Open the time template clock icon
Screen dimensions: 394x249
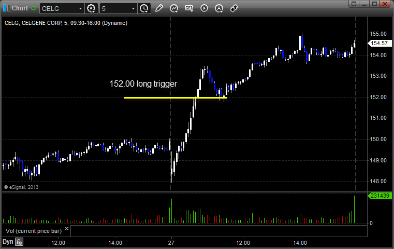(144, 9)
